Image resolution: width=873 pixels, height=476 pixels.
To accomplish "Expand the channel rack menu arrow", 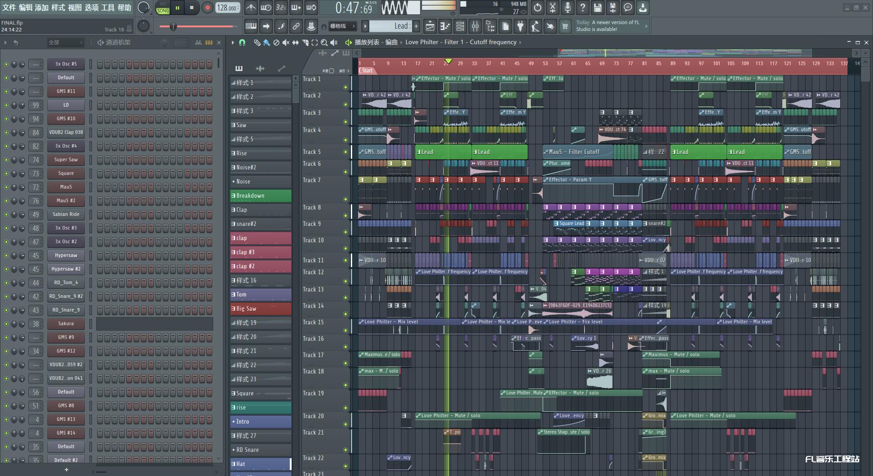I will click(x=5, y=42).
